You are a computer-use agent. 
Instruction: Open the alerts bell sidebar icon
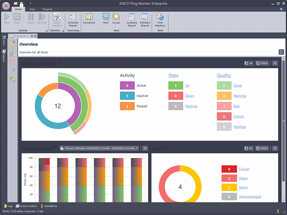tap(12, 62)
